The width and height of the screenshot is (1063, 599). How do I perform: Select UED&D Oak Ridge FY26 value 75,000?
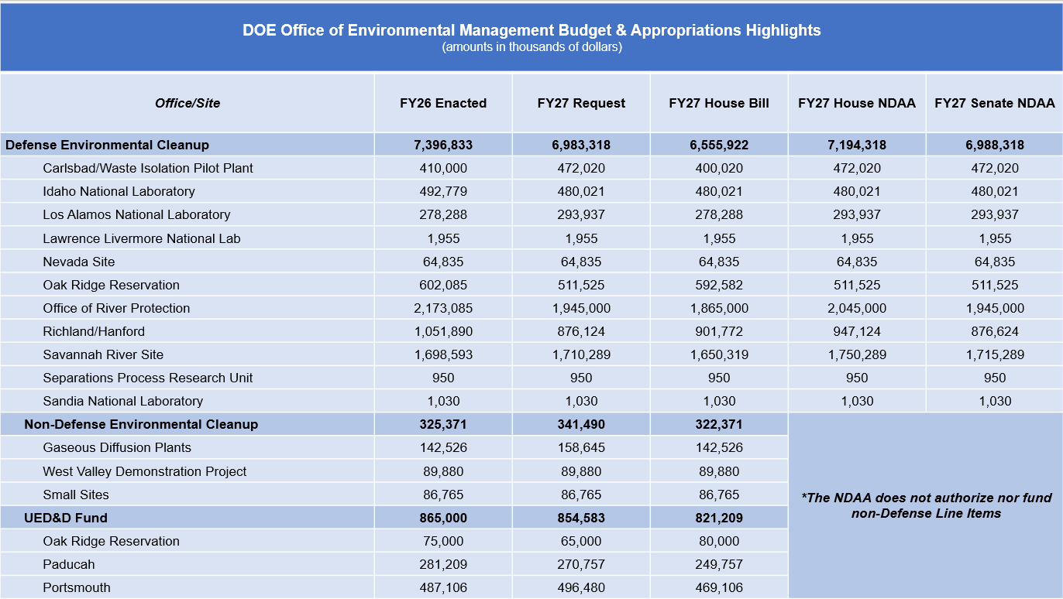[x=443, y=541]
